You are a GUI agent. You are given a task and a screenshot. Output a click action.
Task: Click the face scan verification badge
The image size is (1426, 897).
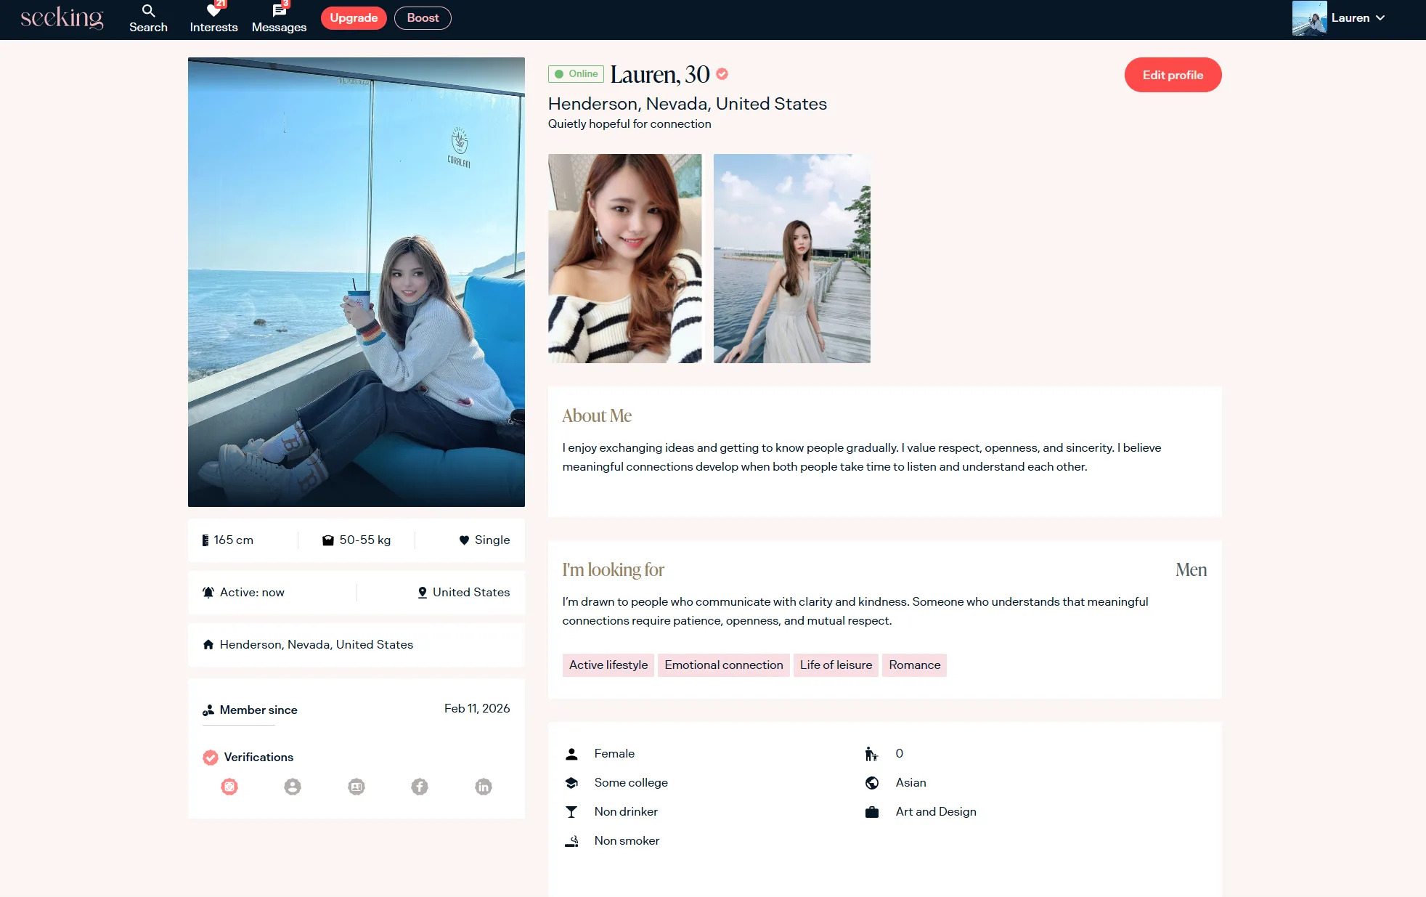coord(229,787)
